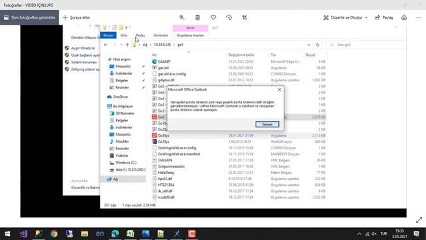Select the Uygulama Araçları tab
426x240 pixels.
coord(190,35)
